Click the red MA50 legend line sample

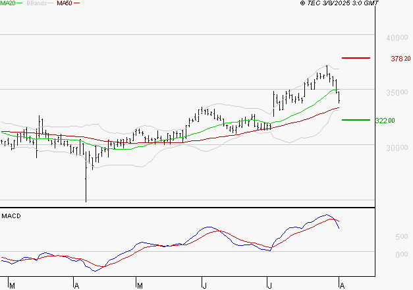pos(76,4)
